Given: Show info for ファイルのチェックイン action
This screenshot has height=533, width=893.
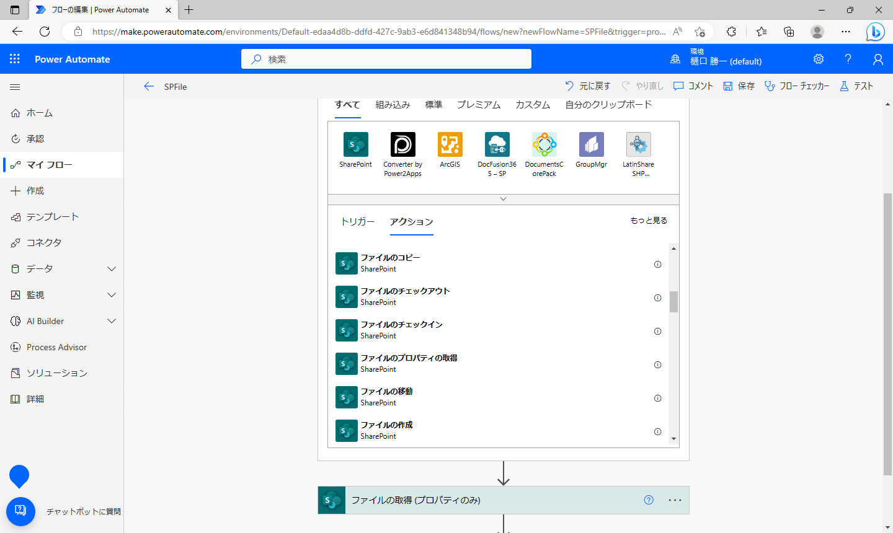Looking at the screenshot, I should coord(657,332).
